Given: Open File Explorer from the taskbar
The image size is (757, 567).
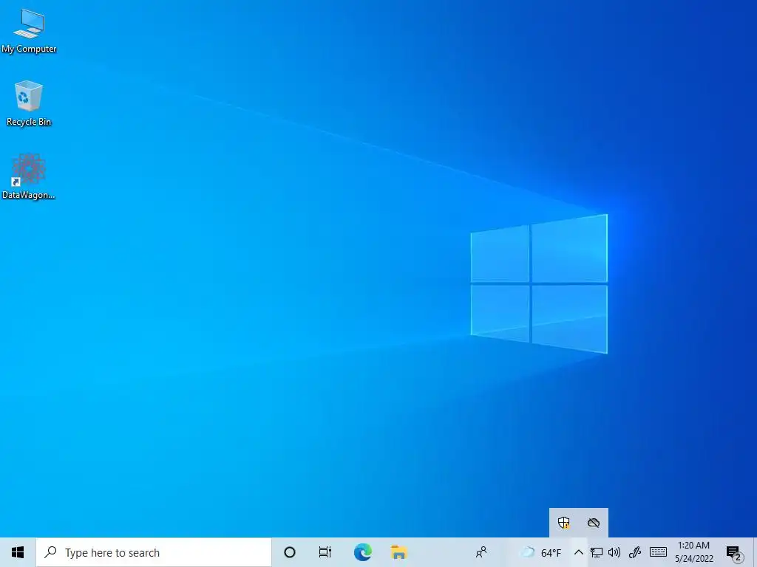Looking at the screenshot, I should click(x=398, y=552).
